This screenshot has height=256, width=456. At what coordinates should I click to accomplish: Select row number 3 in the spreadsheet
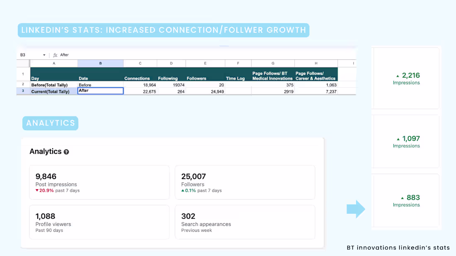[x=23, y=91]
